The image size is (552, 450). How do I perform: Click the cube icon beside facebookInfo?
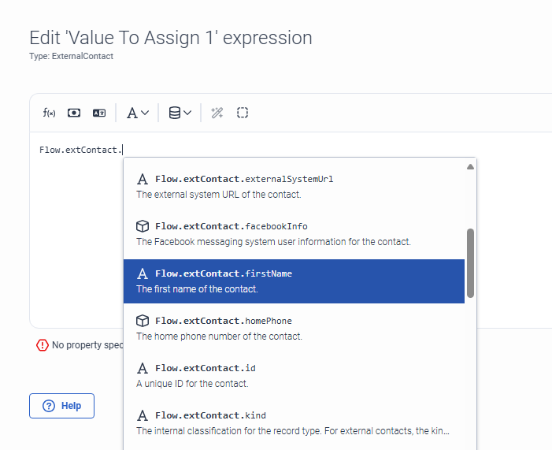click(x=143, y=226)
